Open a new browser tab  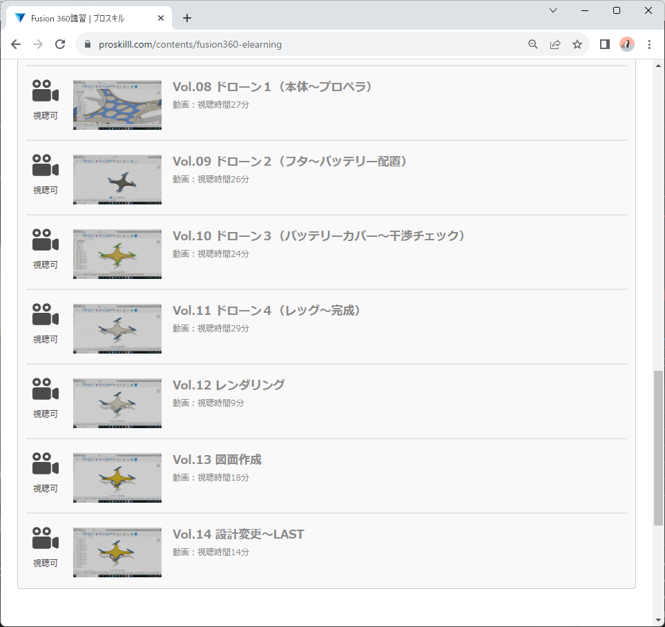click(x=187, y=18)
